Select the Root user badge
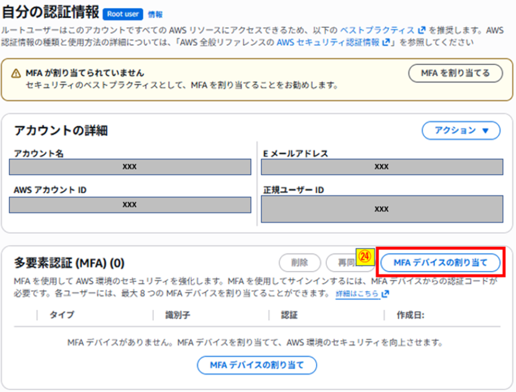The width and height of the screenshot is (516, 392). 122,14
